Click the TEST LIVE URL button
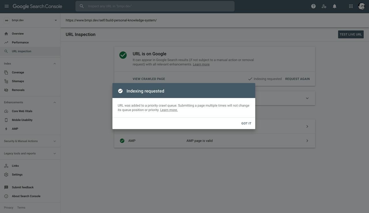This screenshot has height=213, width=369. tap(351, 34)
